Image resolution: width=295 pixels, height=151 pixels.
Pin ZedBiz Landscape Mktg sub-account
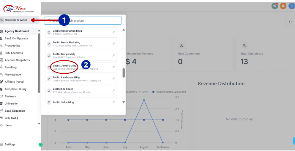point(113,79)
